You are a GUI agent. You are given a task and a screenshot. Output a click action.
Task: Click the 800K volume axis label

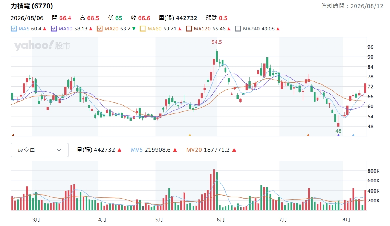(373, 171)
